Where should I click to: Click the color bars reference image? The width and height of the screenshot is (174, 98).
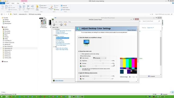point(129,66)
